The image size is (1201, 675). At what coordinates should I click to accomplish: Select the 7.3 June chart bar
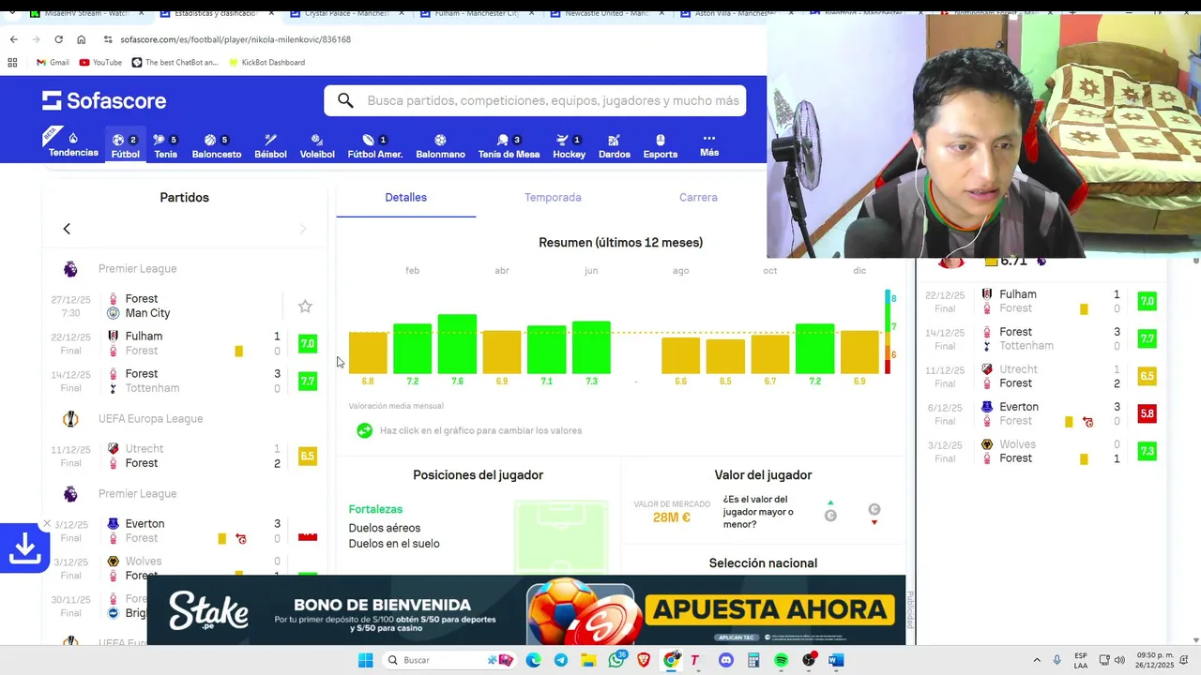pos(591,348)
